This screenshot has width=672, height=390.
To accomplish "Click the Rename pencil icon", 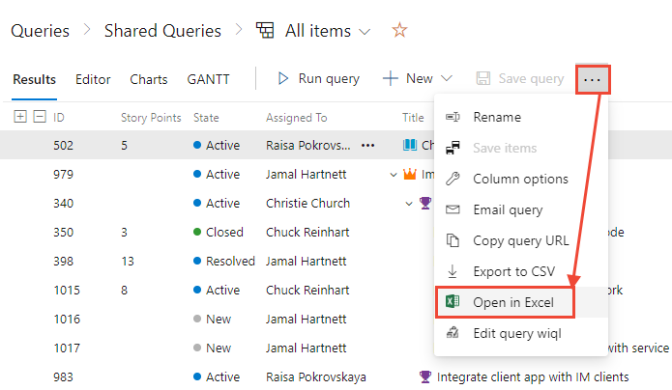I will pos(452,118).
